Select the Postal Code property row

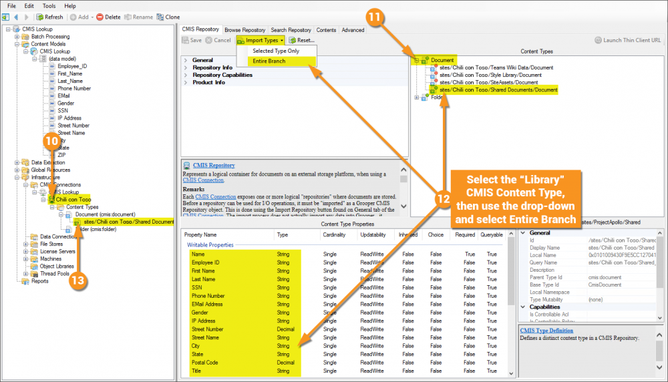tap(347, 363)
